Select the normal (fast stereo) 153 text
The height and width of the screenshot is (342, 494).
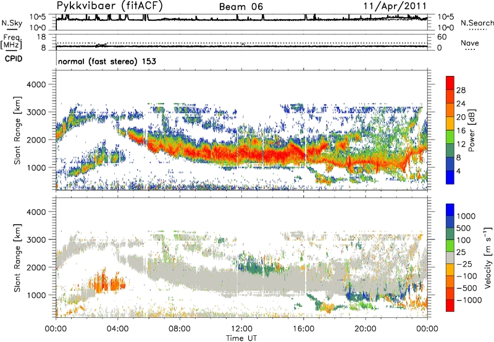tap(107, 61)
